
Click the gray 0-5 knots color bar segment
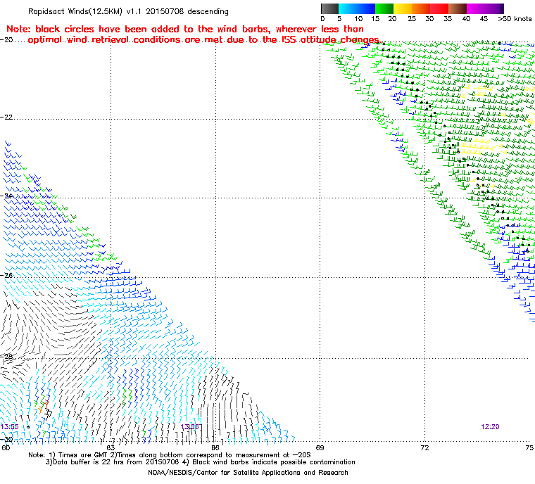coord(329,8)
